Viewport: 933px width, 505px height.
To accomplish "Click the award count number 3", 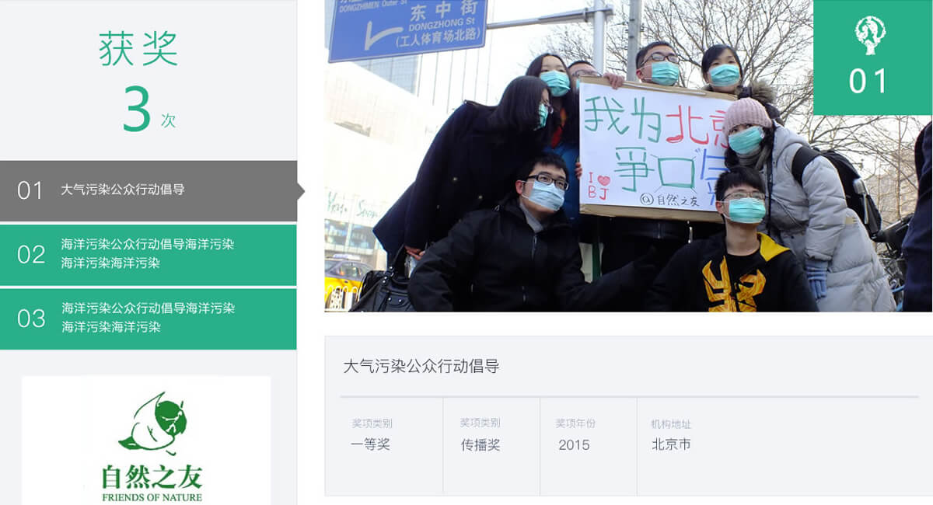I will click(x=137, y=110).
